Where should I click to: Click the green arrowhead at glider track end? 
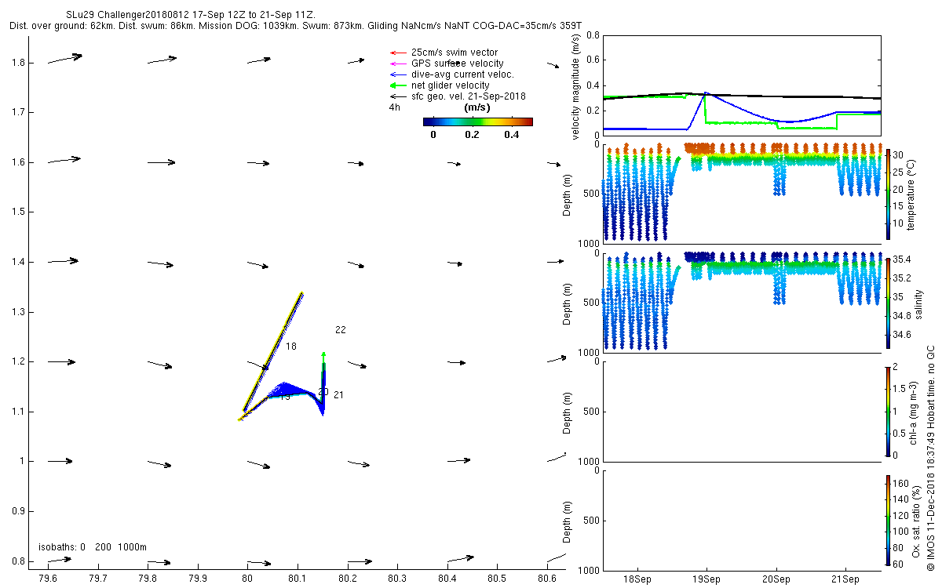323,355
